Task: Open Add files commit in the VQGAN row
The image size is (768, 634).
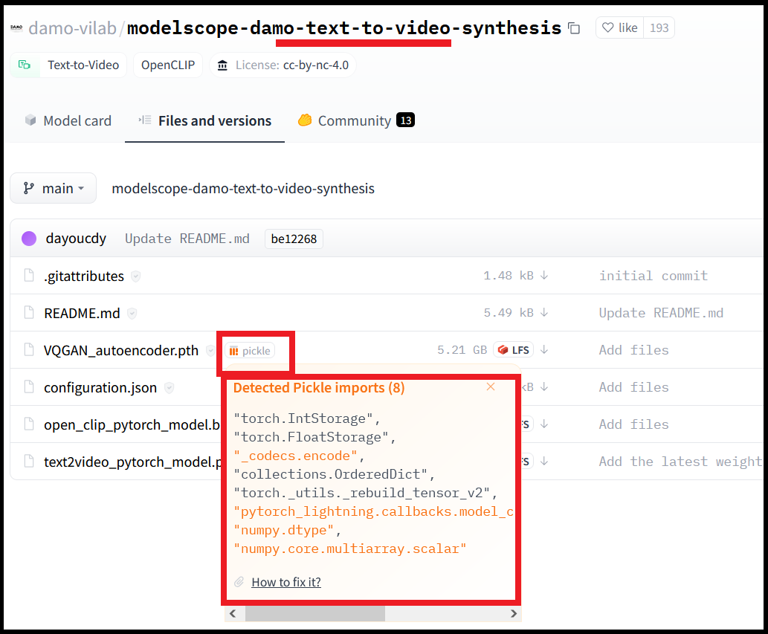Action: pos(633,350)
